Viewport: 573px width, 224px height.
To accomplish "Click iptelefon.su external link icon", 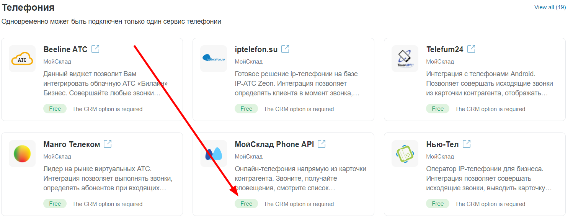I will coord(285,49).
